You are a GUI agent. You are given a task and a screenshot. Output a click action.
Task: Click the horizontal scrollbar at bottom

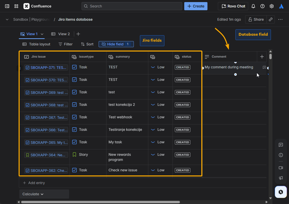click(100, 202)
